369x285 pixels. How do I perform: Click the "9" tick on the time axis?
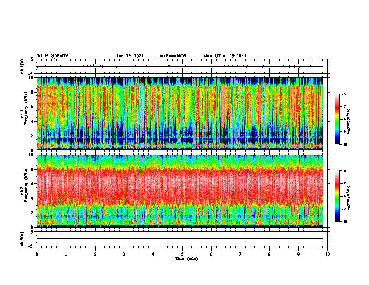point(298,254)
